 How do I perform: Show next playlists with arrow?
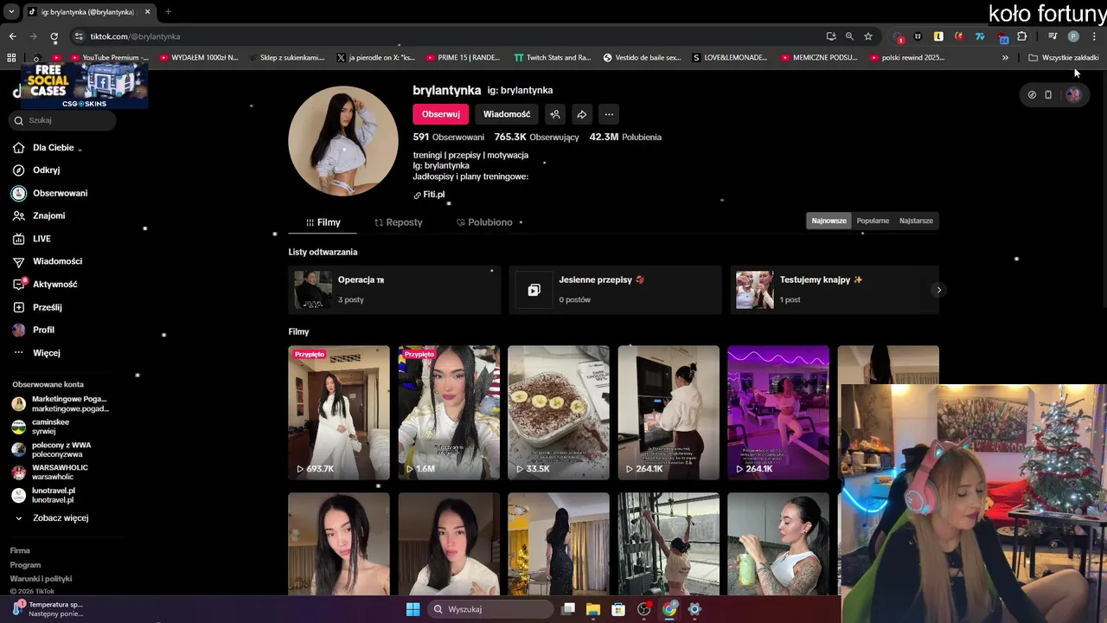coord(938,290)
